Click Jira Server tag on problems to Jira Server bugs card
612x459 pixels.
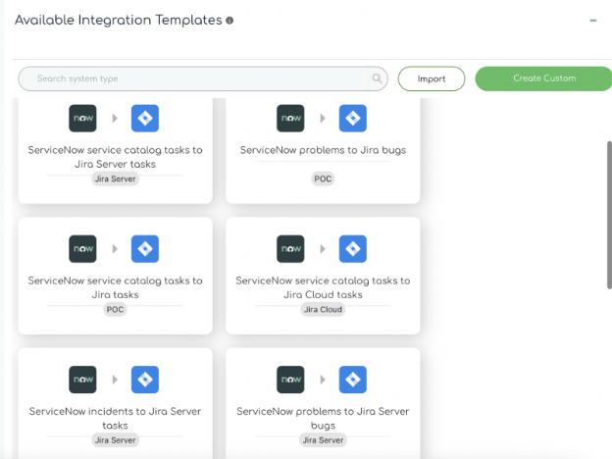(323, 439)
